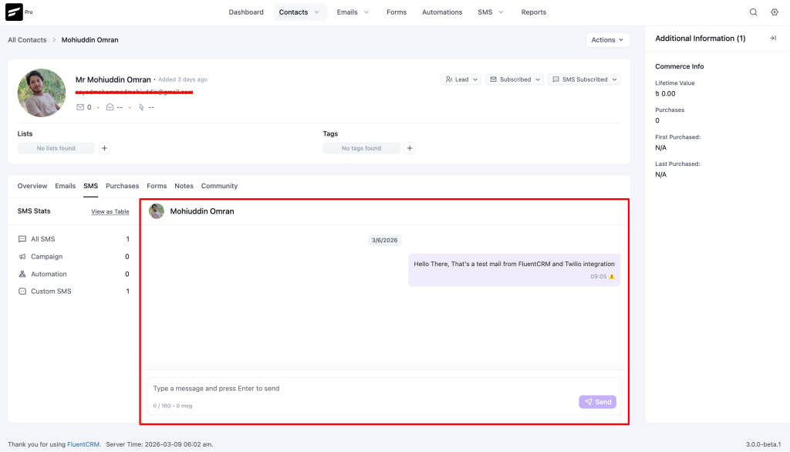Open the Subscribed email status dropdown
The height and width of the screenshot is (452, 790).
[x=514, y=79]
